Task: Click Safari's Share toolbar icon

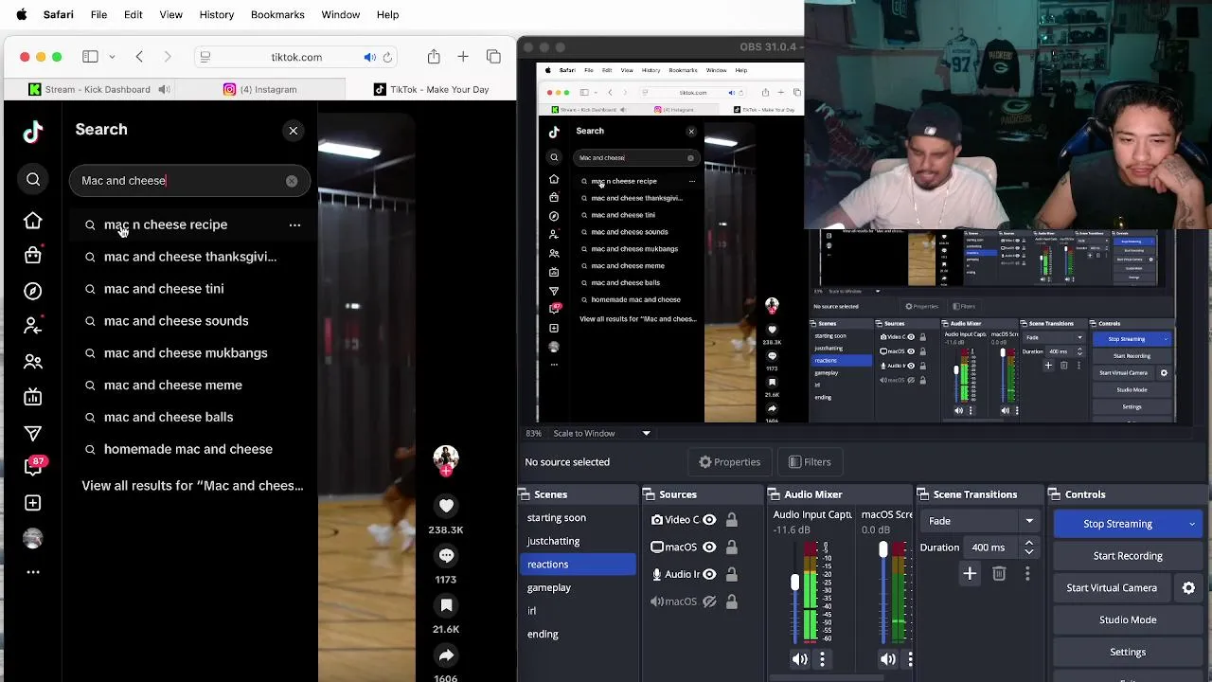Action: (434, 57)
